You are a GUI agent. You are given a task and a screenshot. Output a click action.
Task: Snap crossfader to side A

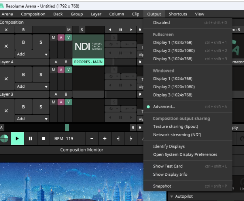pyautogui.click(x=2, y=128)
